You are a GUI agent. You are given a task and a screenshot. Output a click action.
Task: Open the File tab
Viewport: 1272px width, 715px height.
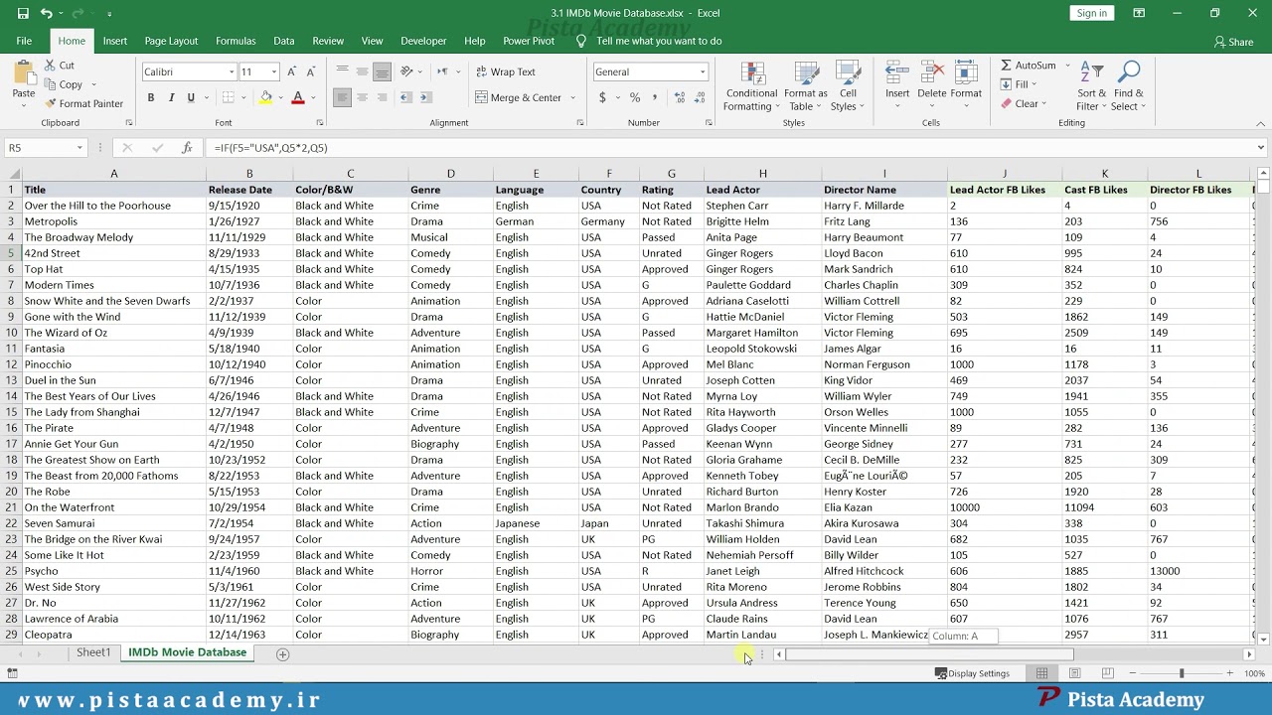point(24,41)
